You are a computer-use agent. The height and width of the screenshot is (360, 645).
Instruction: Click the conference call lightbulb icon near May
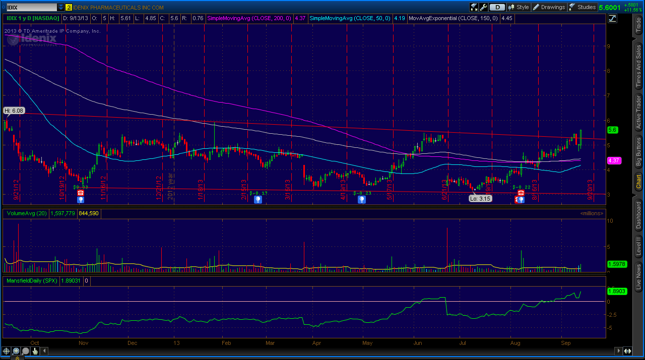click(x=362, y=200)
